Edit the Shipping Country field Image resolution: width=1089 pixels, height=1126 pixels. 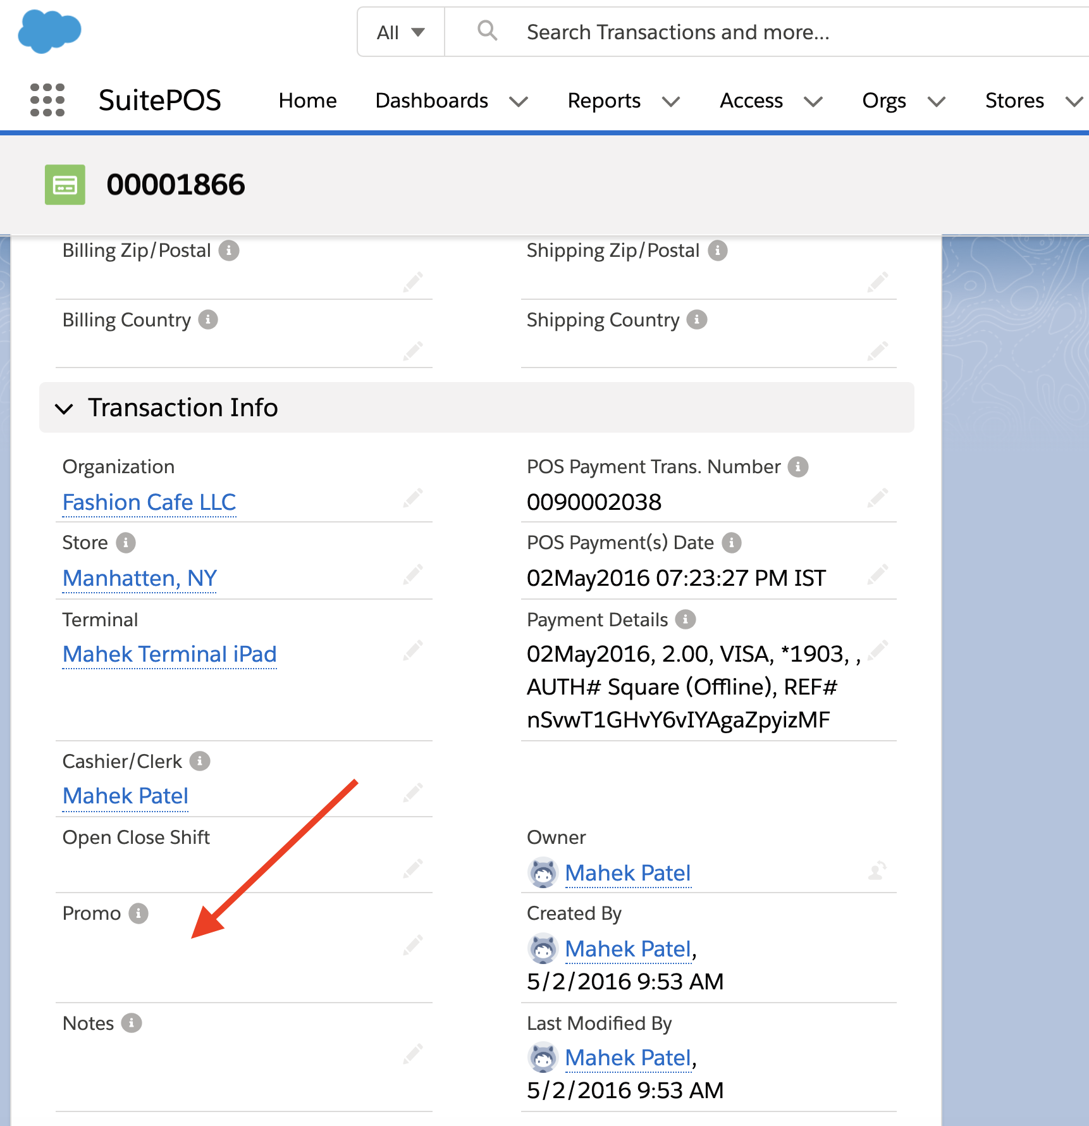tap(878, 350)
